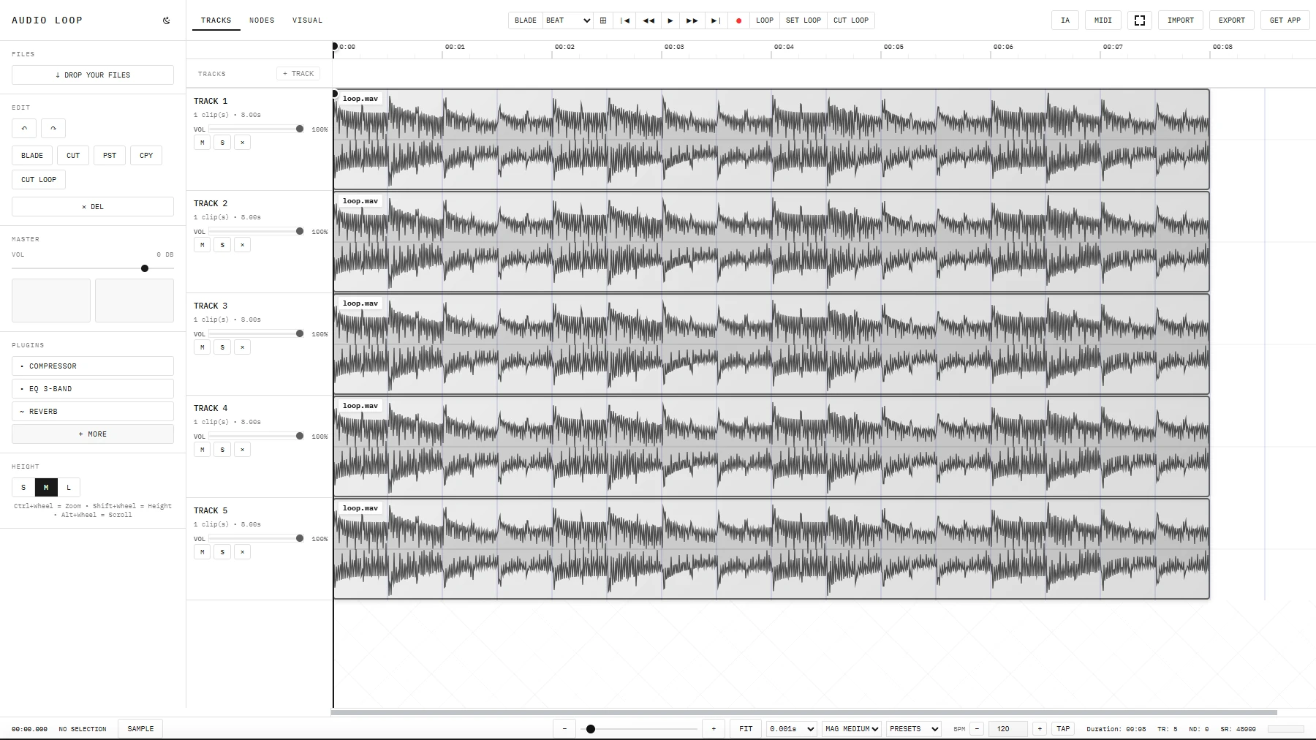Jump to start with skip-back control

tap(625, 20)
